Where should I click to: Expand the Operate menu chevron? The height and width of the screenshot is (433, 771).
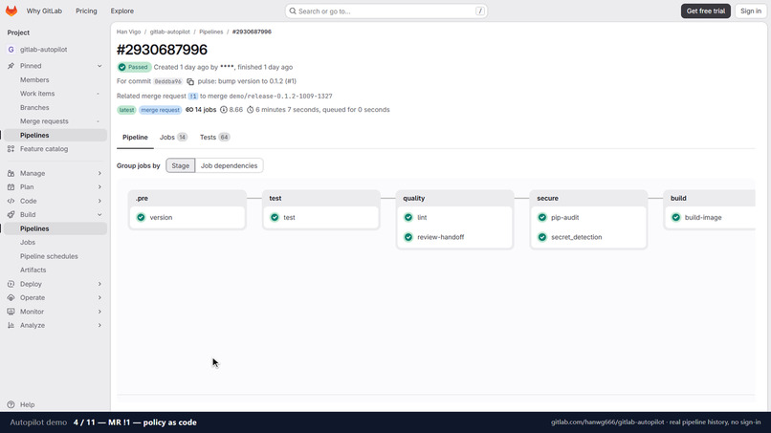tap(99, 298)
